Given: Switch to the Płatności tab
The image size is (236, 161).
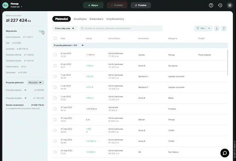Looking at the screenshot, I should (x=61, y=19).
